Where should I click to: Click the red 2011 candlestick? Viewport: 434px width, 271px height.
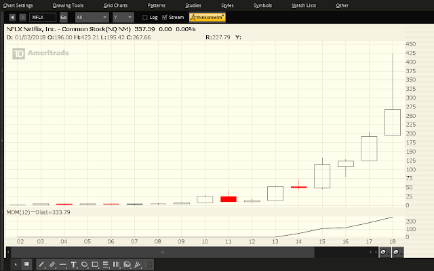tap(229, 199)
